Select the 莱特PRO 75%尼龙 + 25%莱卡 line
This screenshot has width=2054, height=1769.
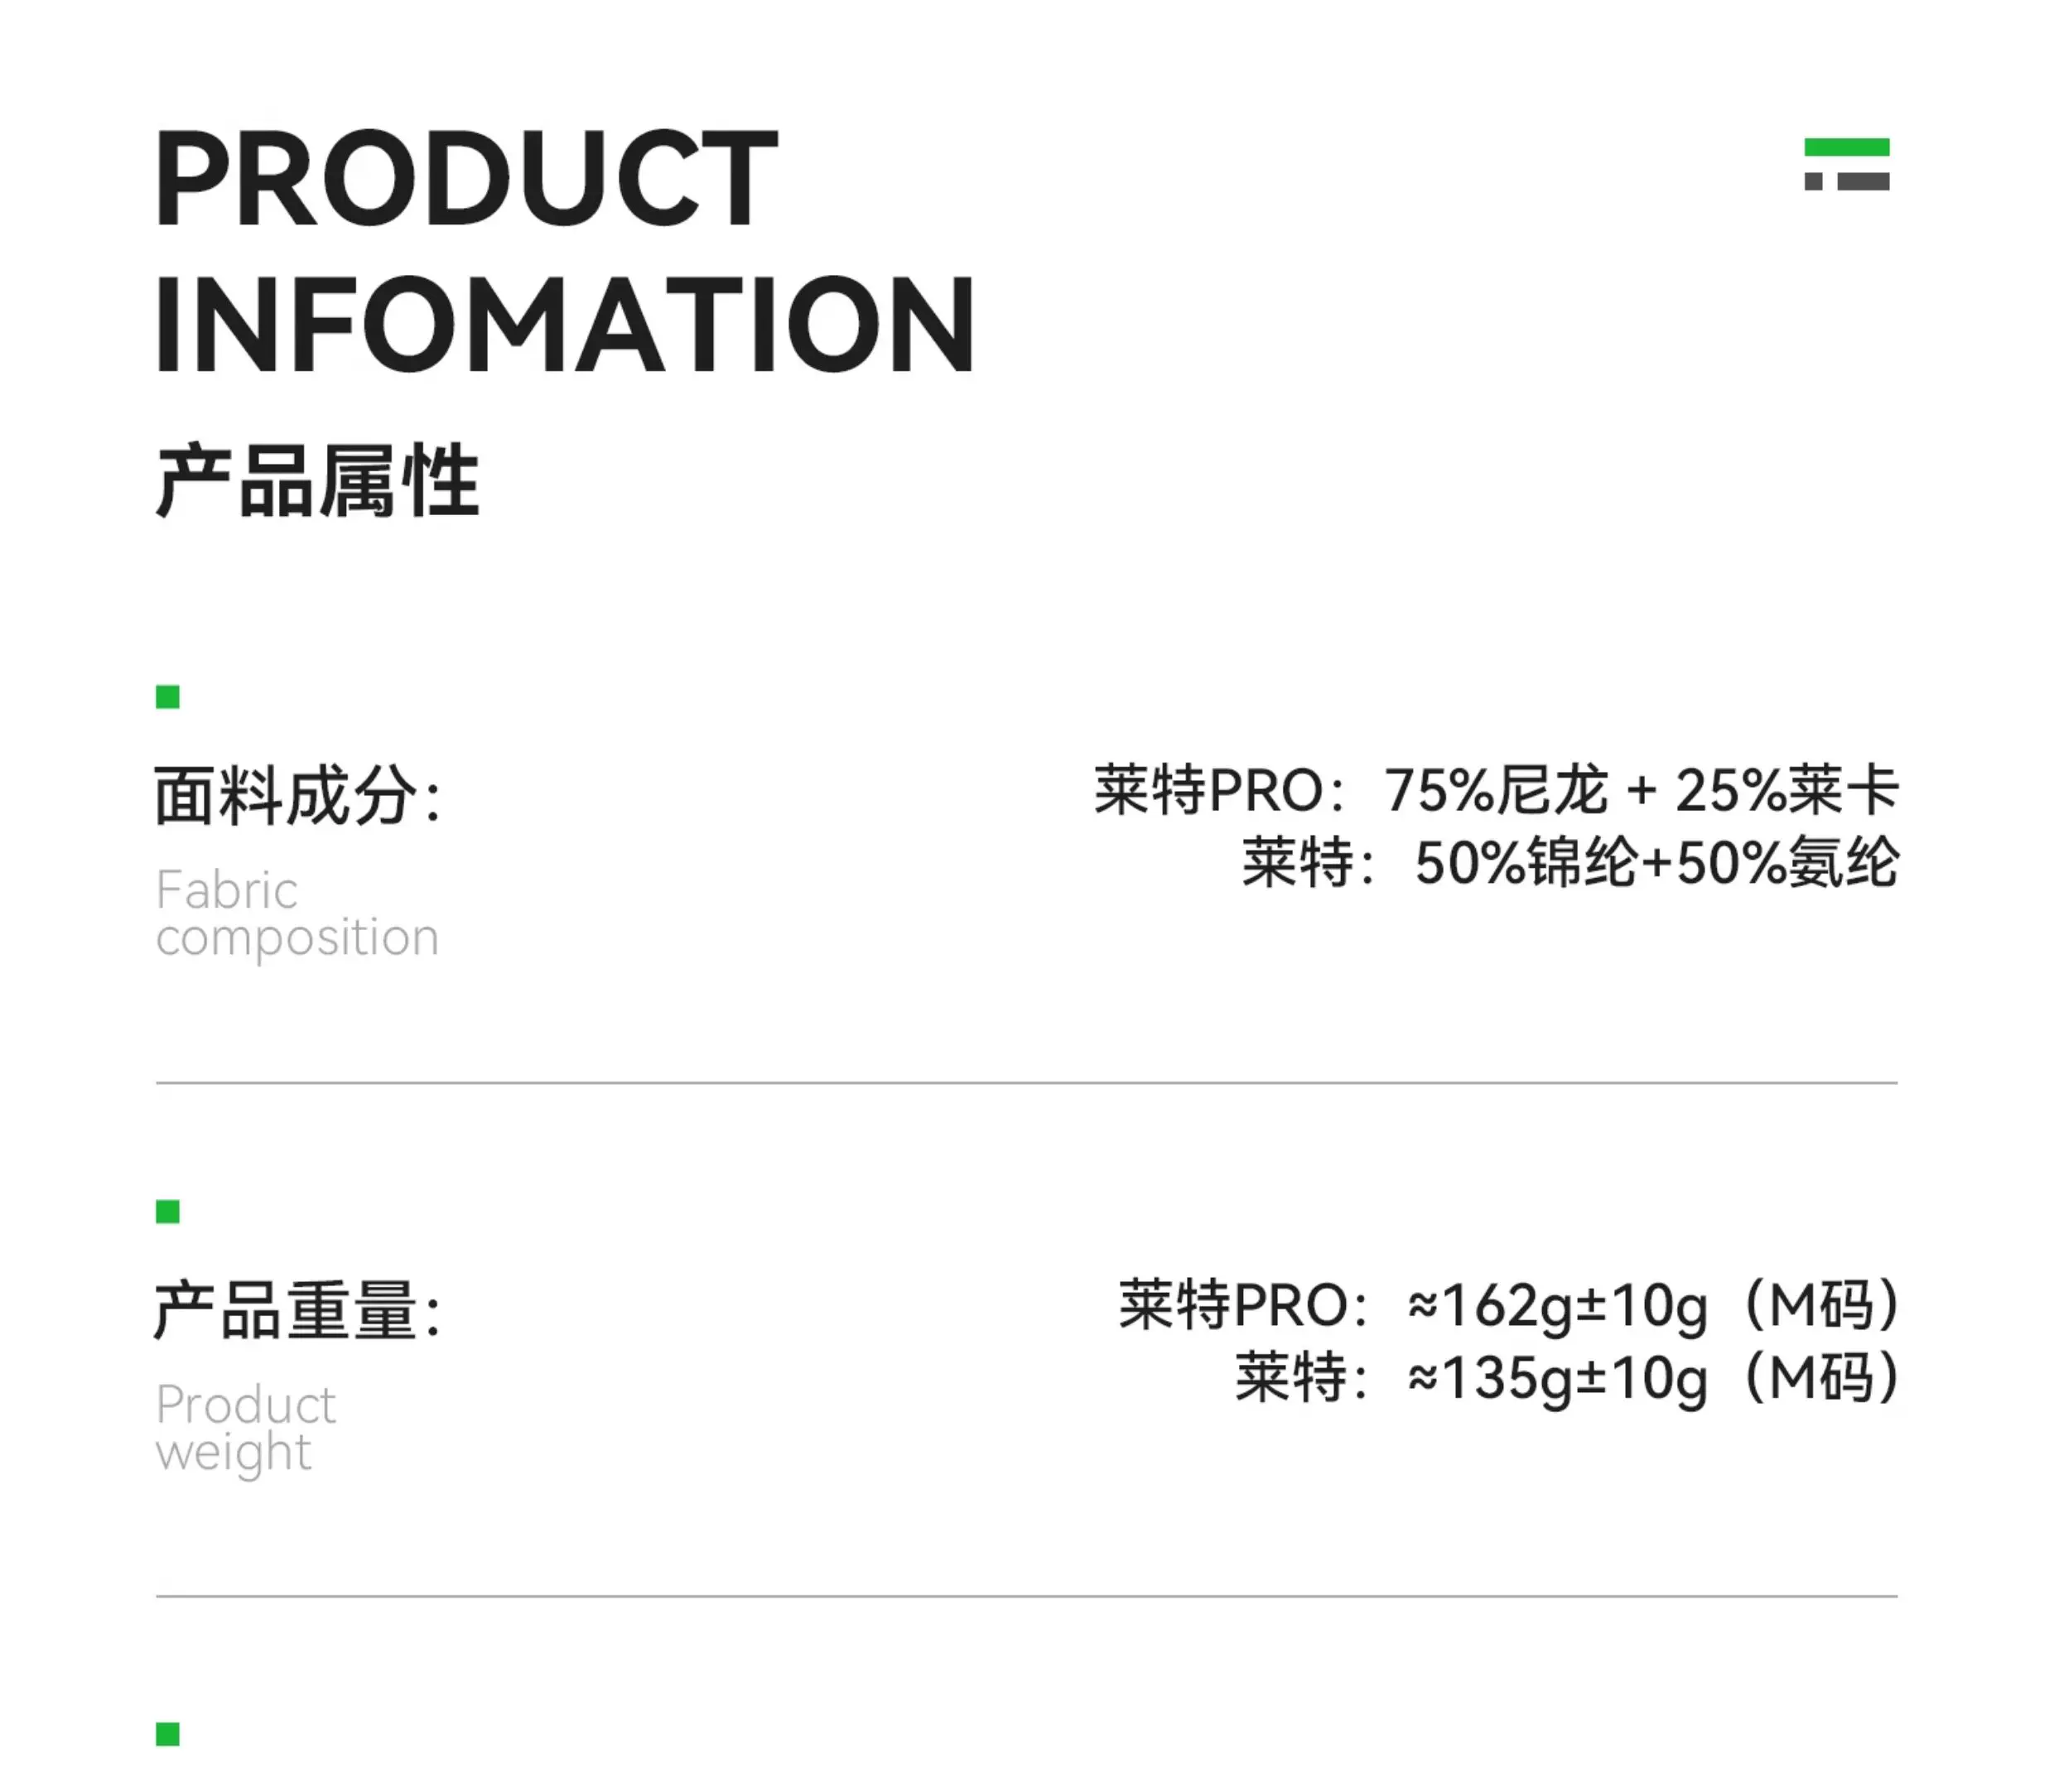1496,791
